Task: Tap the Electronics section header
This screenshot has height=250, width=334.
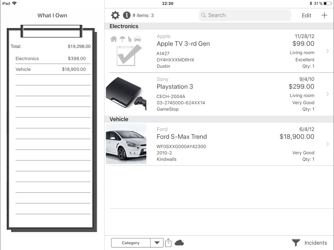Action: pyautogui.click(x=219, y=26)
